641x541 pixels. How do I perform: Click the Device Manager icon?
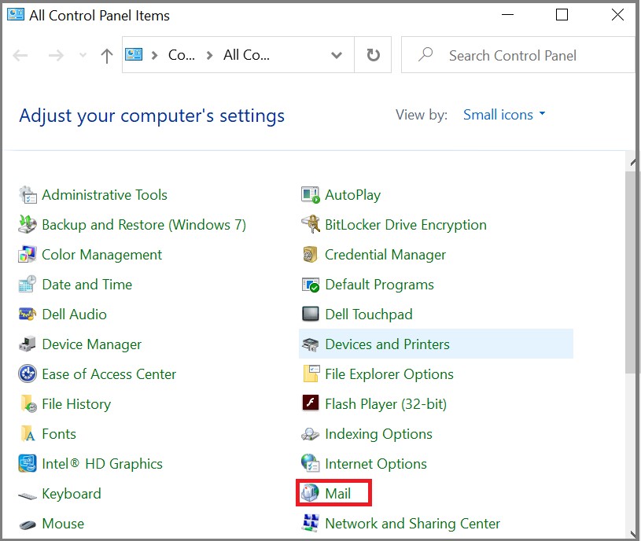point(28,344)
